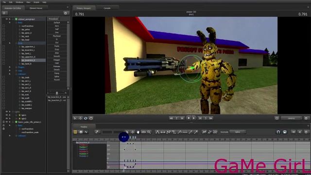Set flat tangent type in graph toolbar
Image resolution: width=311 pixels, height=175 pixels.
pyautogui.click(x=163, y=132)
